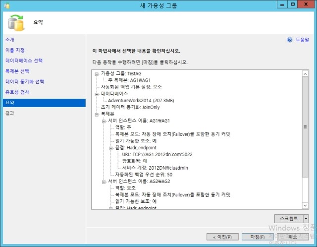
Task: Collapse the 데이터베이스 tree node
Action: pyautogui.click(x=97, y=94)
